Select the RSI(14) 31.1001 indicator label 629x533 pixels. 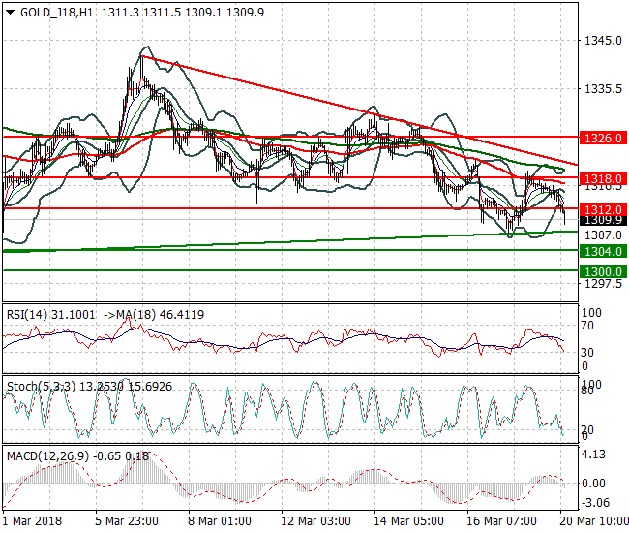click(x=51, y=315)
